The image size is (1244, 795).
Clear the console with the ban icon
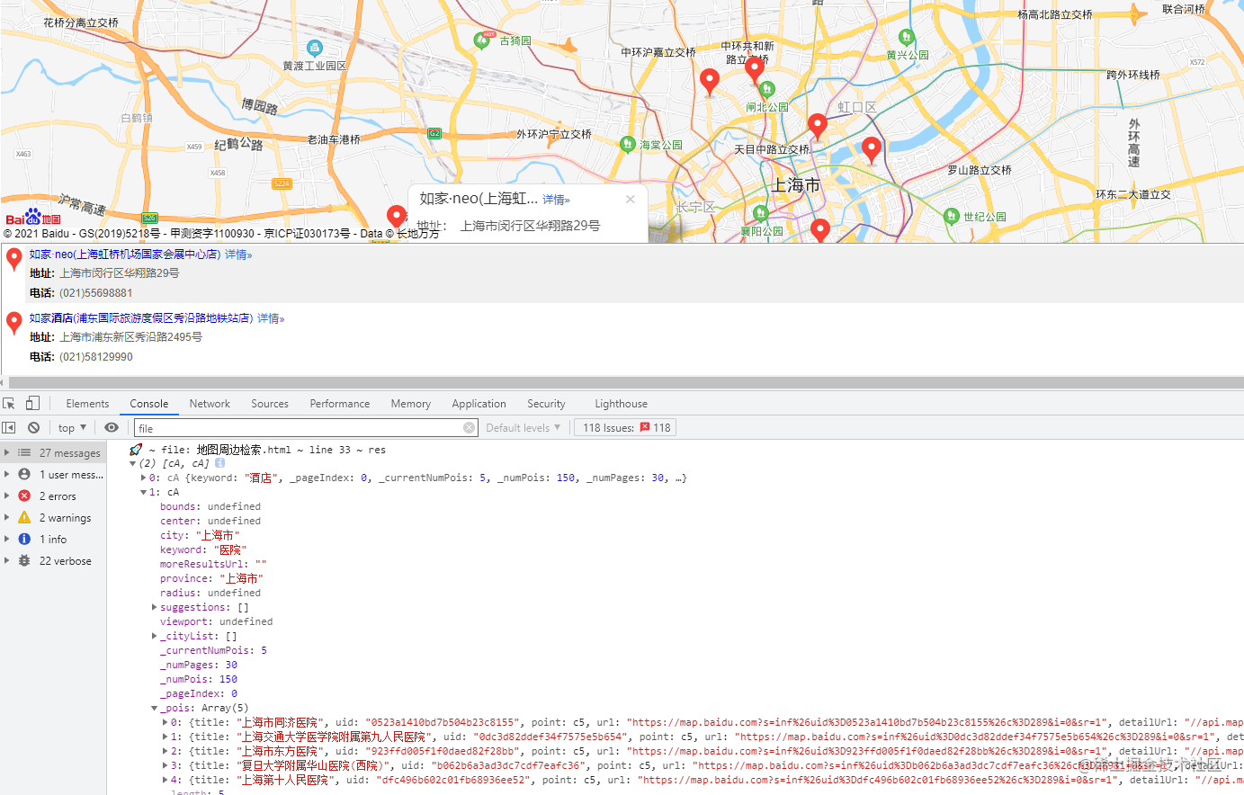point(33,428)
